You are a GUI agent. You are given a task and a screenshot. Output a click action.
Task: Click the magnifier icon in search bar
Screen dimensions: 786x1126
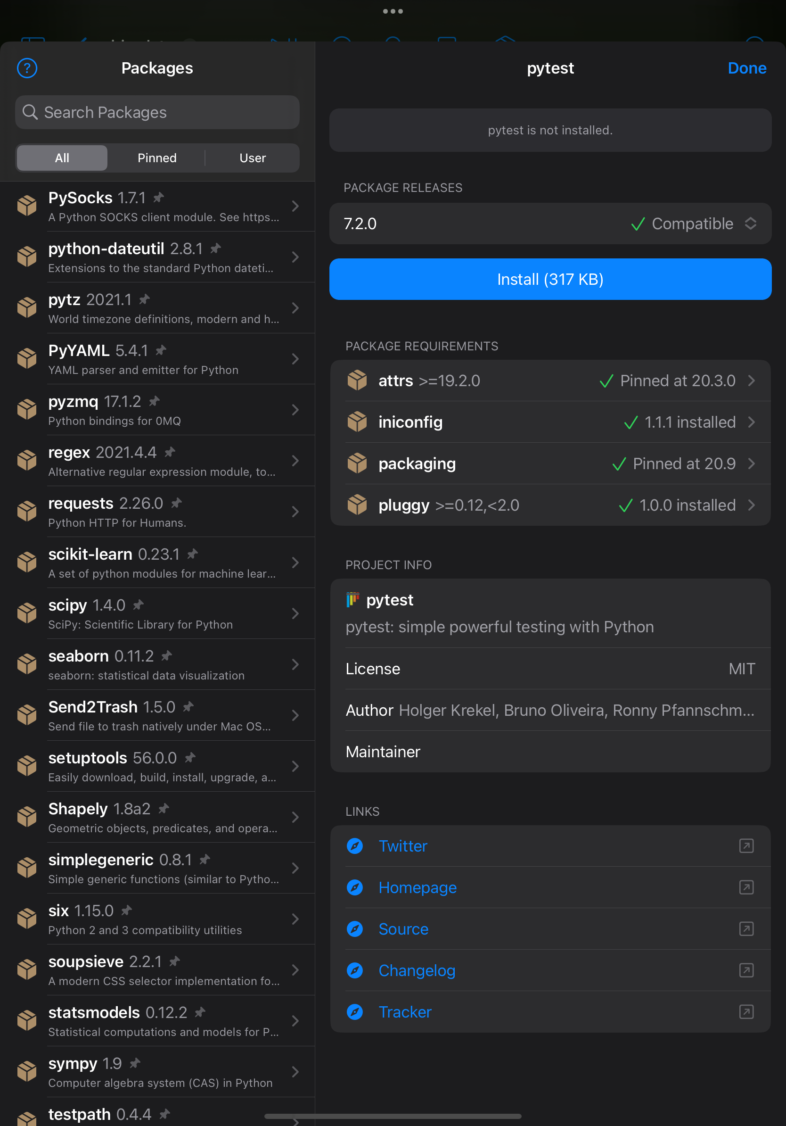[x=30, y=112]
